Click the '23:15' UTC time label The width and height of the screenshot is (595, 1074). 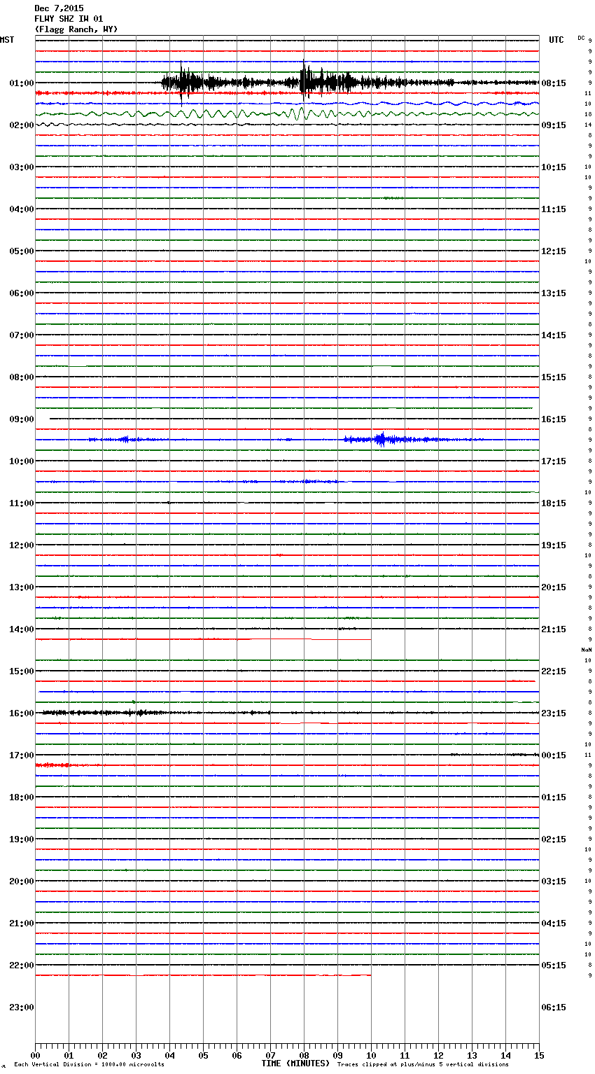coord(554,713)
